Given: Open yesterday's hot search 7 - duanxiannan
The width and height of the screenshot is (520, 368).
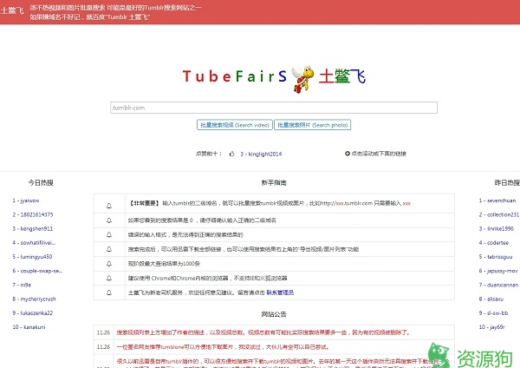Looking at the screenshot, I should click(x=498, y=285).
